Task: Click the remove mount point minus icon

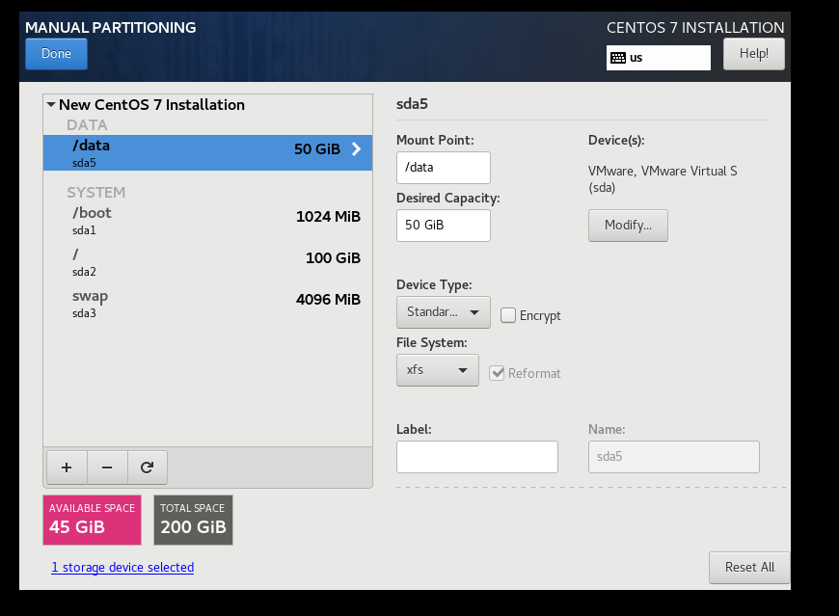Action: pyautogui.click(x=107, y=468)
